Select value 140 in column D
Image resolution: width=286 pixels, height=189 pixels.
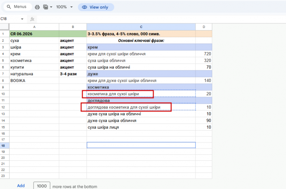pyautogui.click(x=204, y=81)
